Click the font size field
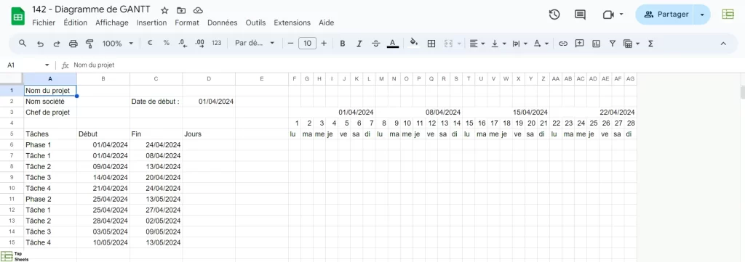 pos(308,44)
